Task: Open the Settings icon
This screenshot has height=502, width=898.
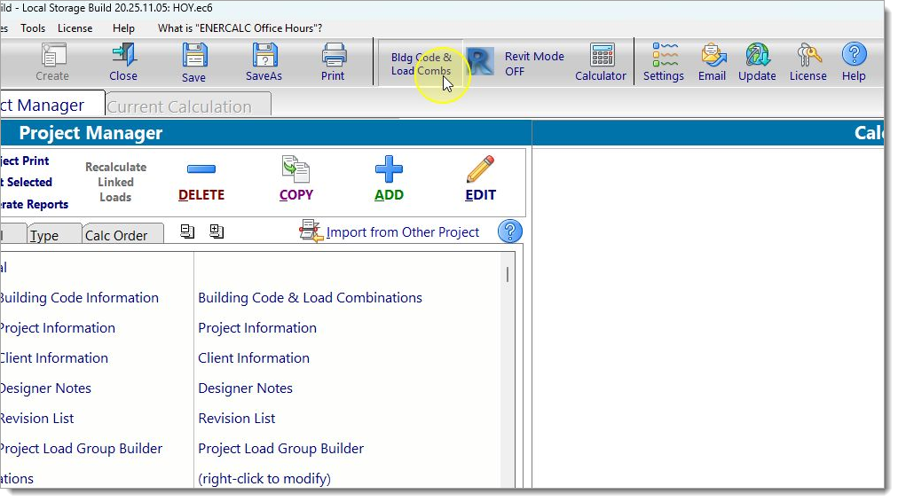Action: (x=664, y=62)
